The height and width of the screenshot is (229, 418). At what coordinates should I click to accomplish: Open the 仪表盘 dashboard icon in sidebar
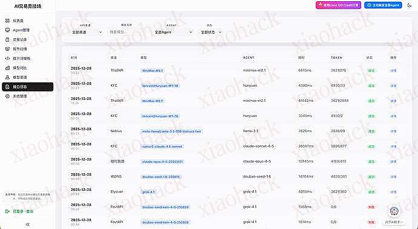pos(7,21)
